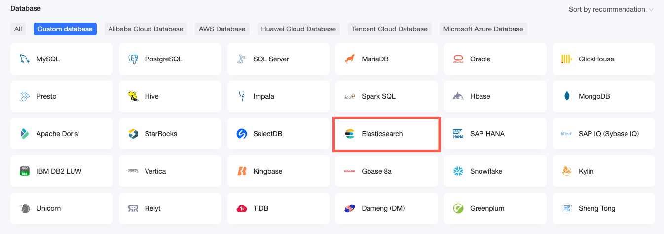Click the Hive label text

coord(152,96)
